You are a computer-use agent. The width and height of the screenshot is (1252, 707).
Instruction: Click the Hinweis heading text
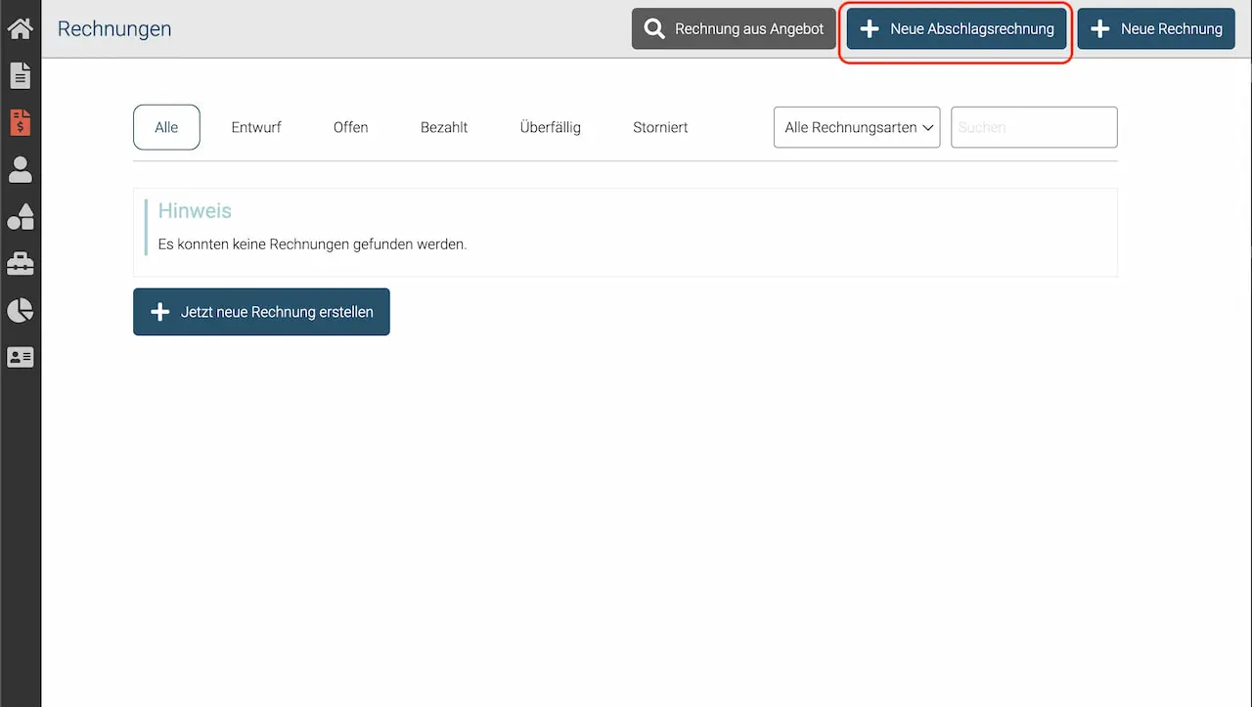[195, 210]
